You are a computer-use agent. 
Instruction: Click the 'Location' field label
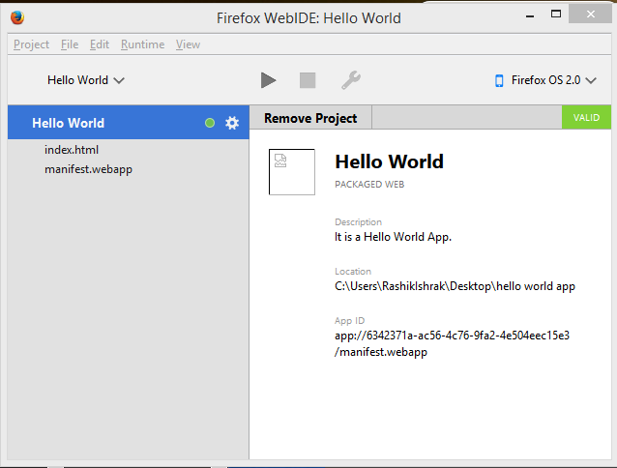point(353,272)
